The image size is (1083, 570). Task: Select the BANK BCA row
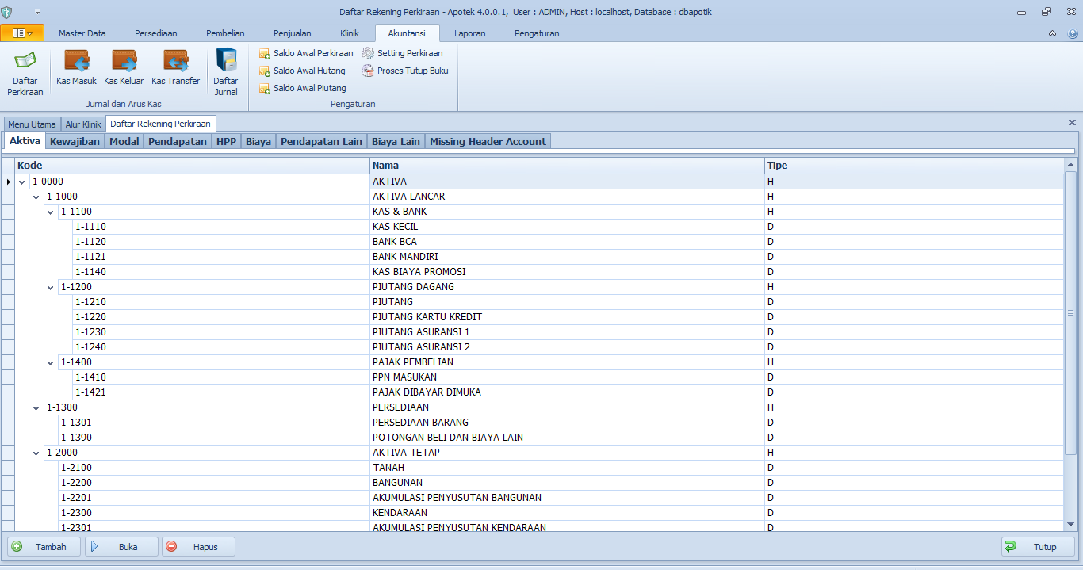(x=532, y=242)
